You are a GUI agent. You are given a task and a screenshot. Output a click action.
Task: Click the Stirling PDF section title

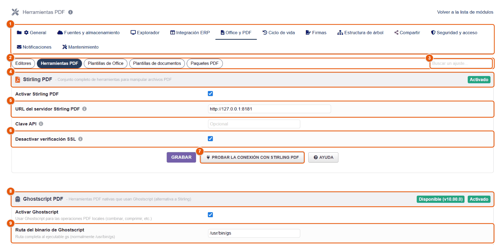[38, 80]
